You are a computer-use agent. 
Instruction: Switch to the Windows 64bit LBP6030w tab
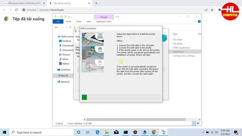pyautogui.click(x=24, y=3)
